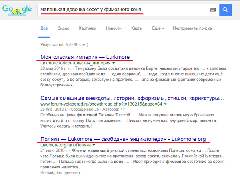Screen dimensions: 240x186
Task: Click the 25 янв. 2012 г. date text
Action: 54,110
